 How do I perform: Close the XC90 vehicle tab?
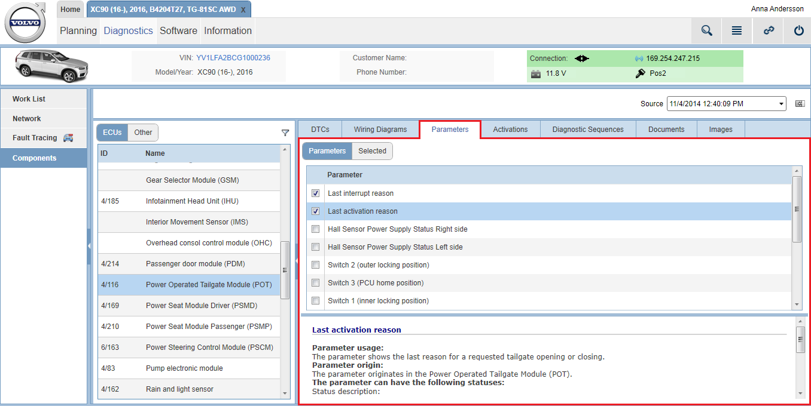243,10
